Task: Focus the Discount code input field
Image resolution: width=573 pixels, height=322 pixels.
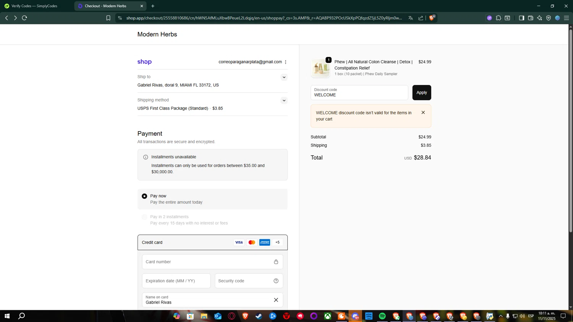Action: (359, 93)
